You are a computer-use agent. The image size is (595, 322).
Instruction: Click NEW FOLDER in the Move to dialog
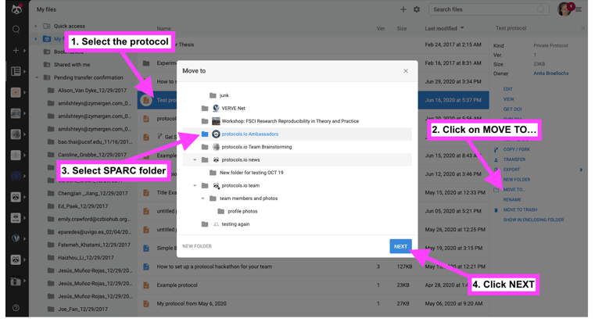point(197,246)
